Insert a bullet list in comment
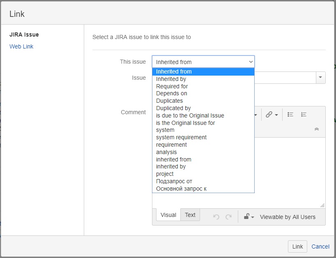 point(290,115)
